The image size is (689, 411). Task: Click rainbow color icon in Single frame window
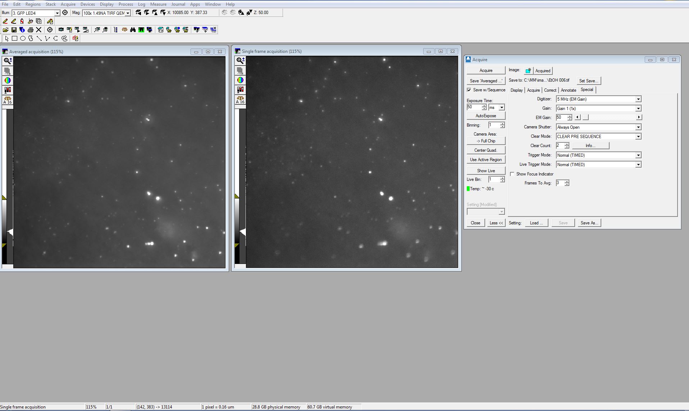pyautogui.click(x=240, y=80)
